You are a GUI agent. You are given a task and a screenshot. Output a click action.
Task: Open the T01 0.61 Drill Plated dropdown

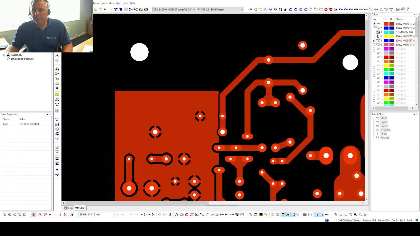[220, 10]
